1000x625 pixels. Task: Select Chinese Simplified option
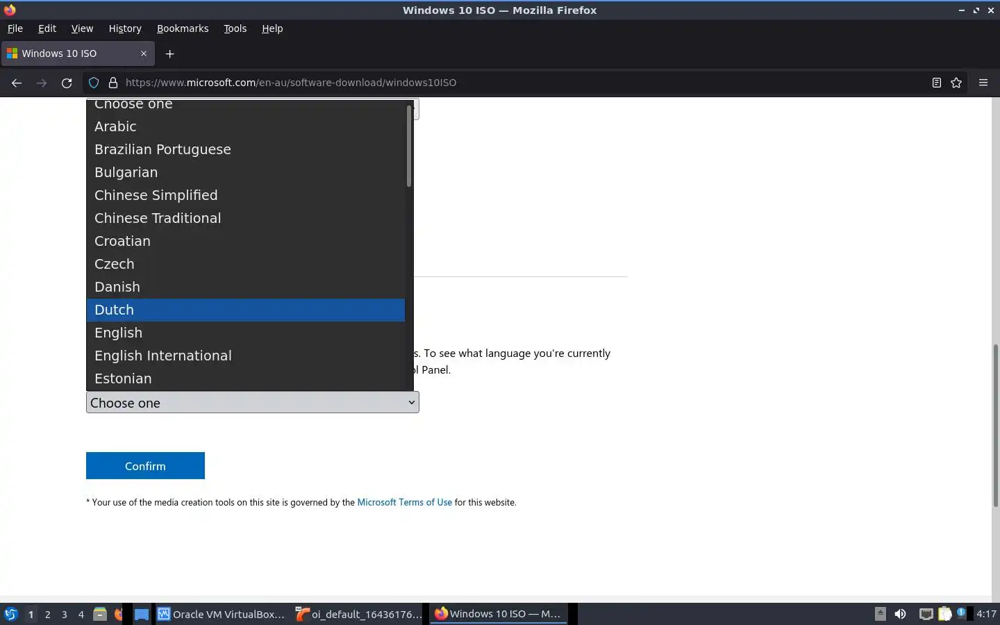[x=246, y=195]
